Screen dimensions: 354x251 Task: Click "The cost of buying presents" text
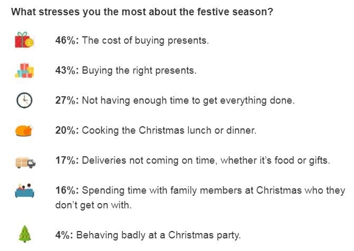145,41
